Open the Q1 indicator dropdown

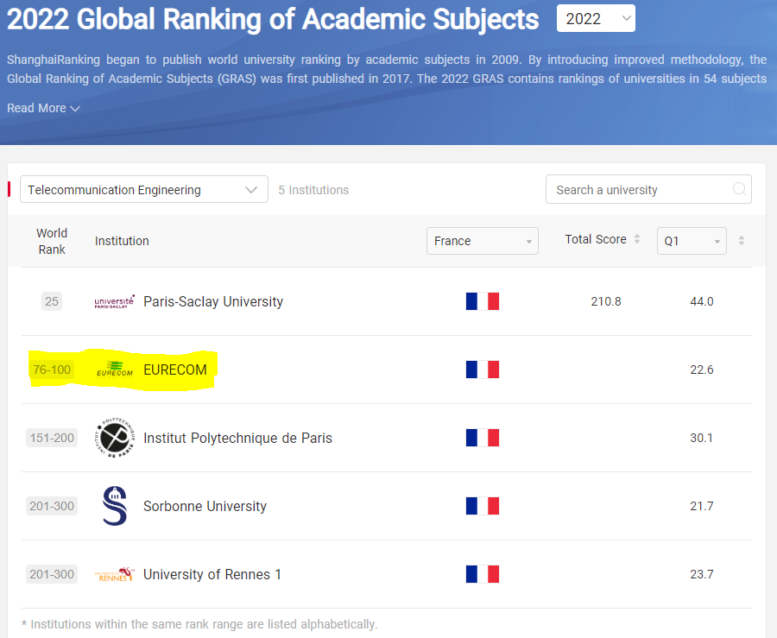[x=692, y=241]
